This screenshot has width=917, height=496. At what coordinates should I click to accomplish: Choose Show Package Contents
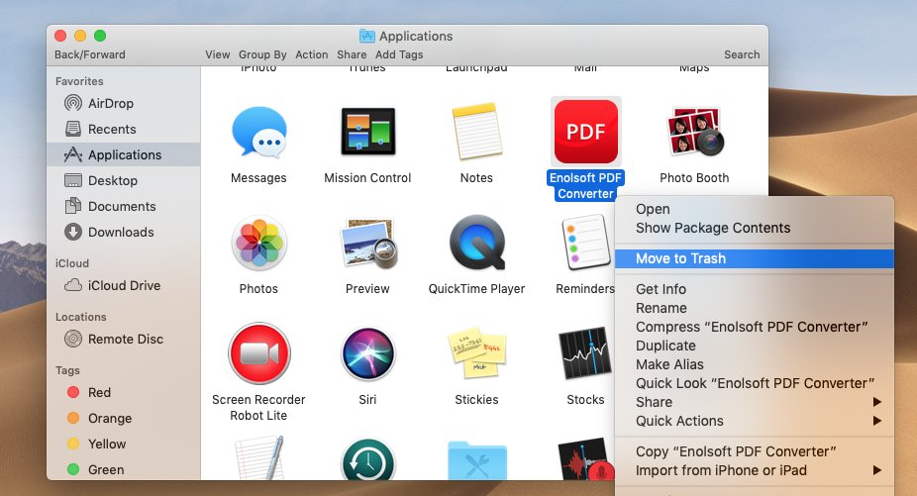pyautogui.click(x=755, y=228)
